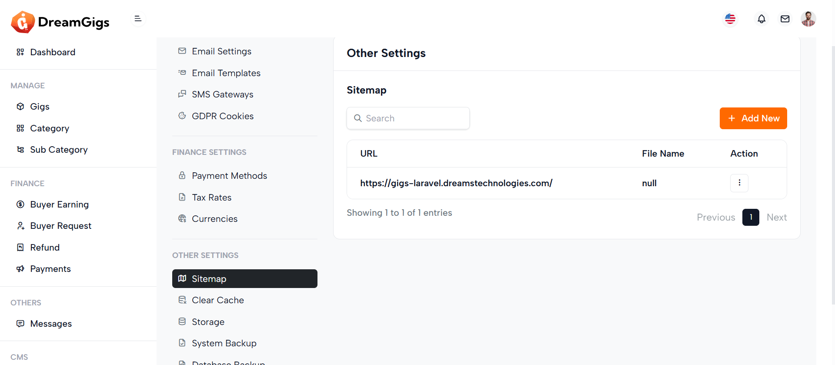The width and height of the screenshot is (835, 365).
Task: Open the Clear Cache settings item
Action: coord(217,300)
